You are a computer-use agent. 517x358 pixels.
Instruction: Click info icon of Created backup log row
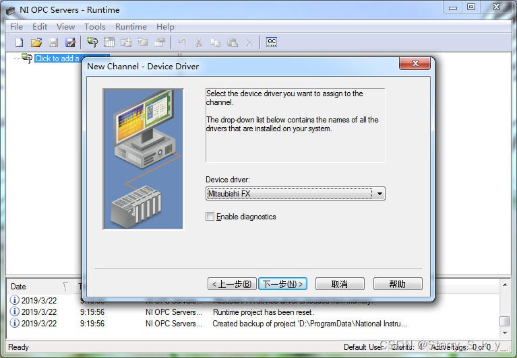pyautogui.click(x=14, y=323)
